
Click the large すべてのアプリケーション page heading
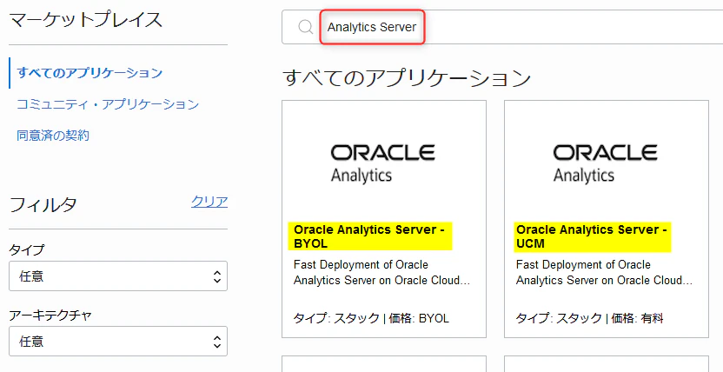click(x=407, y=78)
